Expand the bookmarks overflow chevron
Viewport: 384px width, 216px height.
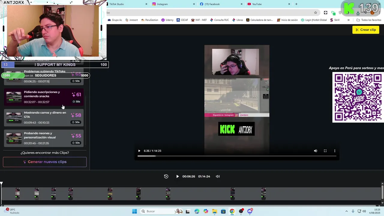[x=348, y=20]
